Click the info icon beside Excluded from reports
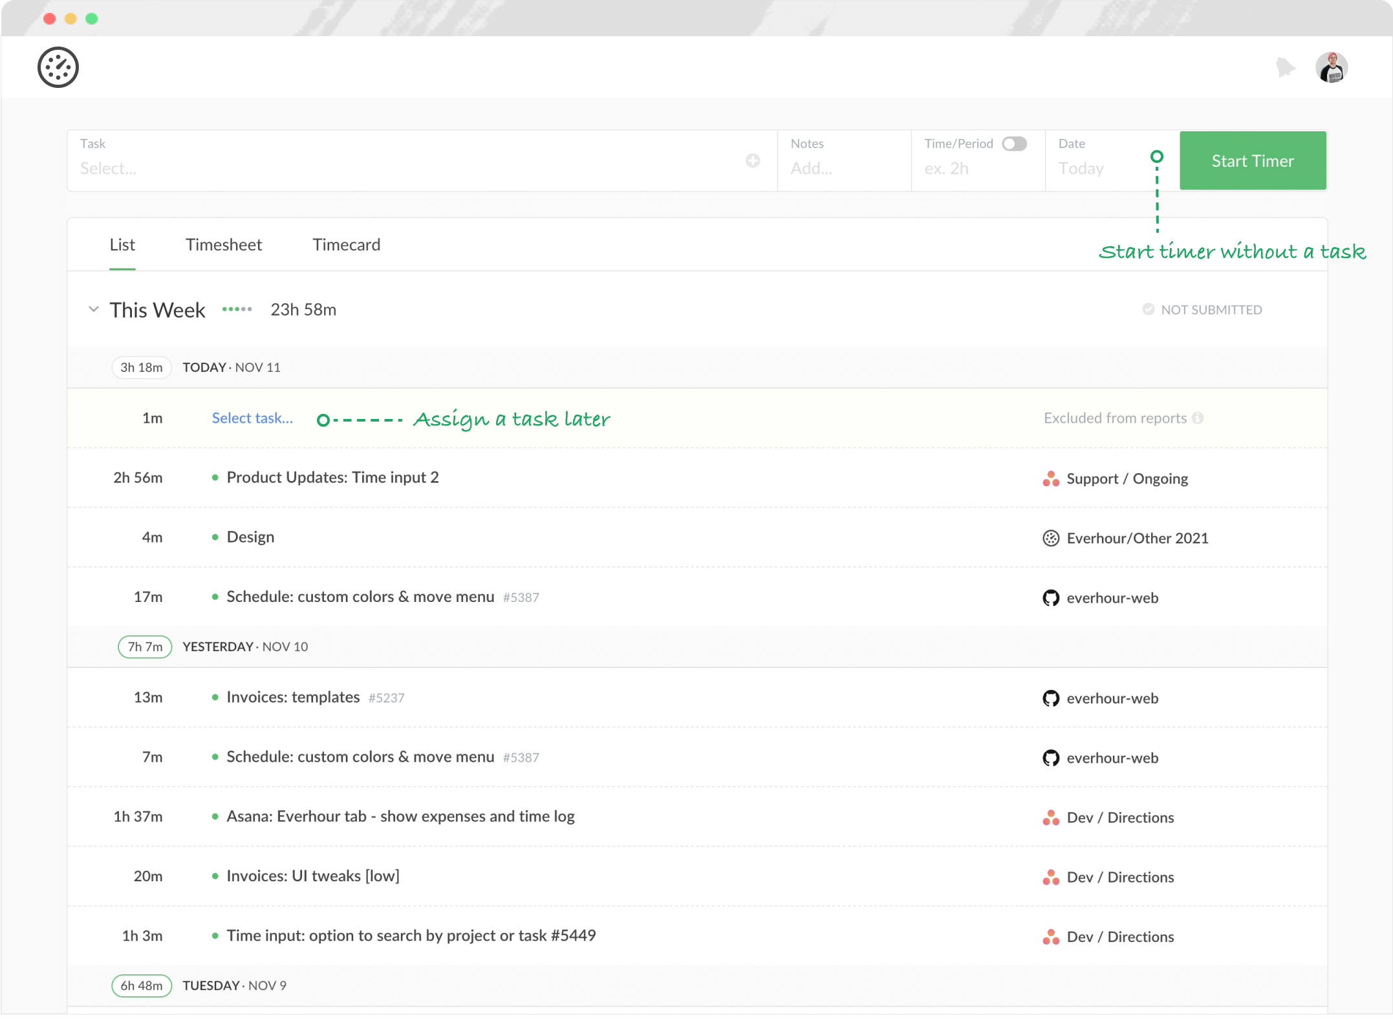 click(x=1198, y=418)
